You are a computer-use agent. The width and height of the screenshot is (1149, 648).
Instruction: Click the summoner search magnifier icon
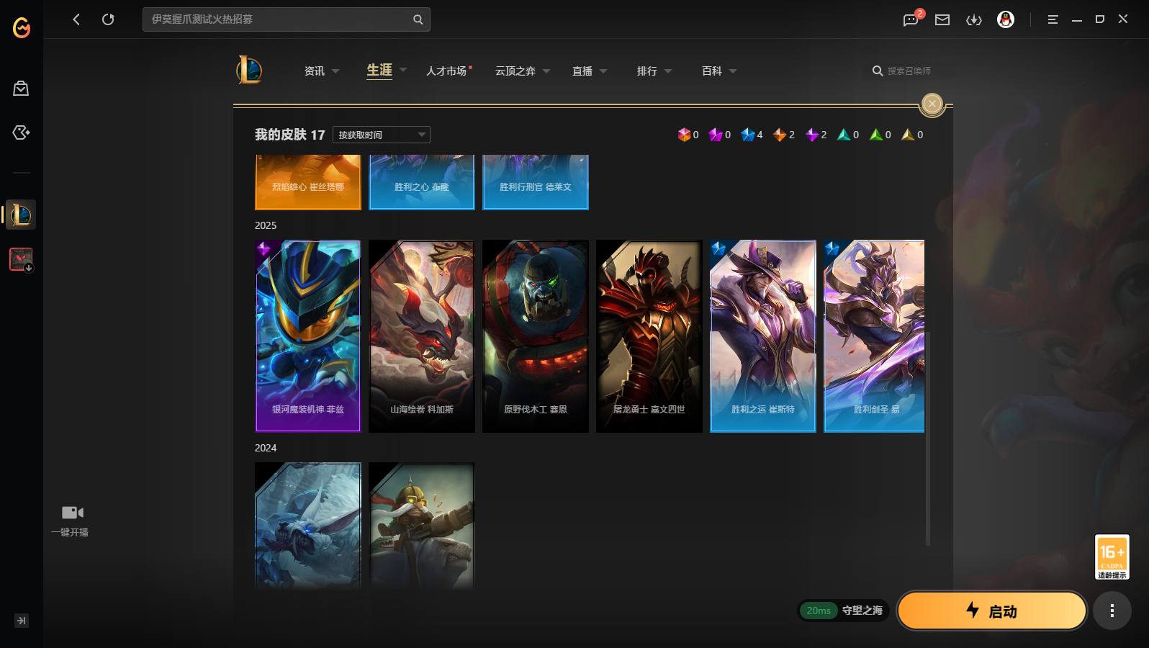[878, 71]
